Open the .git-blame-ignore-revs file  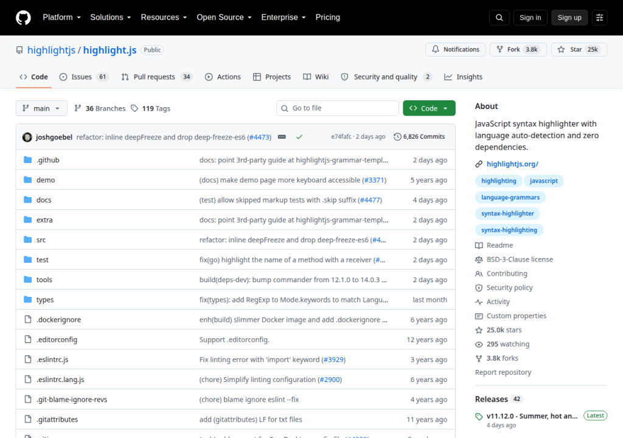pos(72,399)
